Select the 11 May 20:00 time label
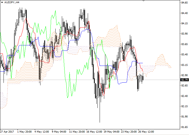Viewport: 189px width, 135px height. tap(77, 132)
